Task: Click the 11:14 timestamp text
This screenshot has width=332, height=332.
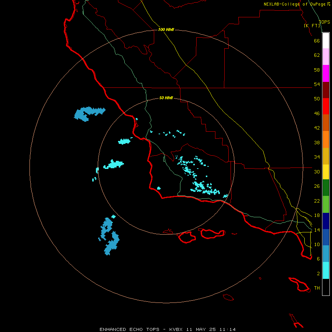Action: (227, 329)
